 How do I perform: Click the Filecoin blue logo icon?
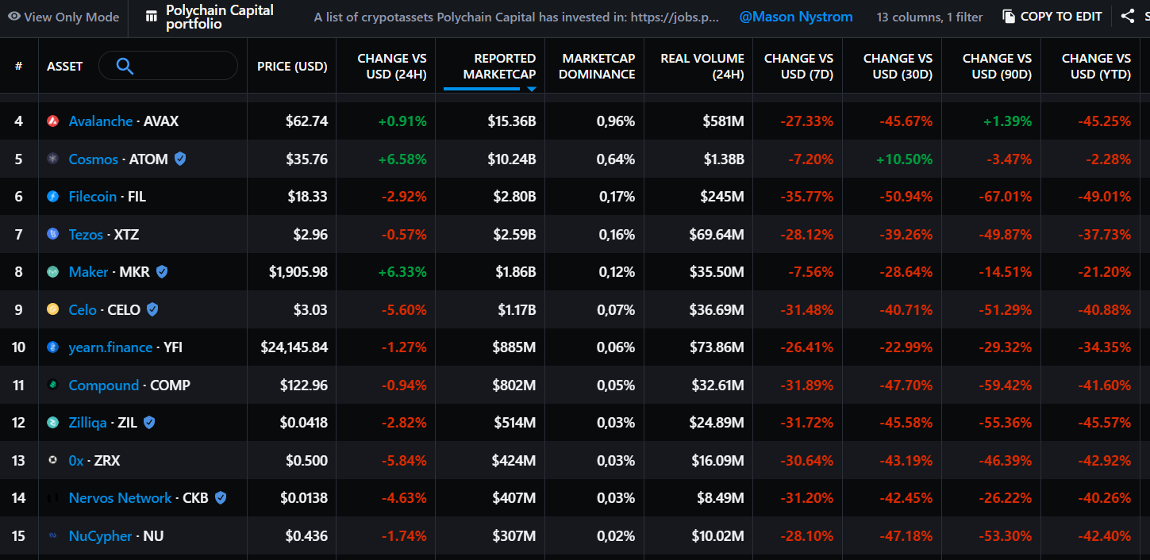(53, 197)
